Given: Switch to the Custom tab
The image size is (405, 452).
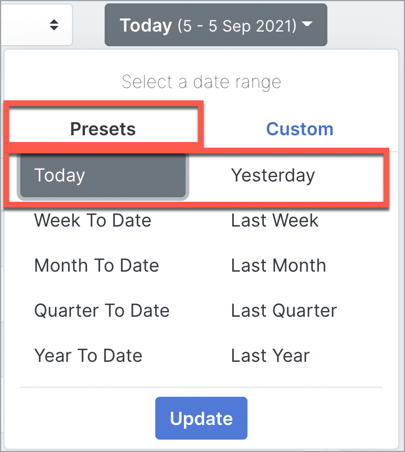Looking at the screenshot, I should 300,128.
